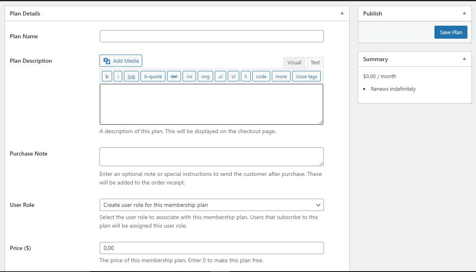The height and width of the screenshot is (272, 476).
Task: Add a blockquote with b-quote button
Action: pyautogui.click(x=153, y=77)
